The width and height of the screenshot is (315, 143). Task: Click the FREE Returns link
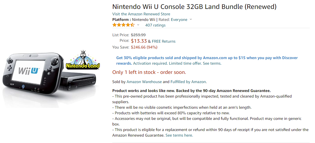[164, 42]
